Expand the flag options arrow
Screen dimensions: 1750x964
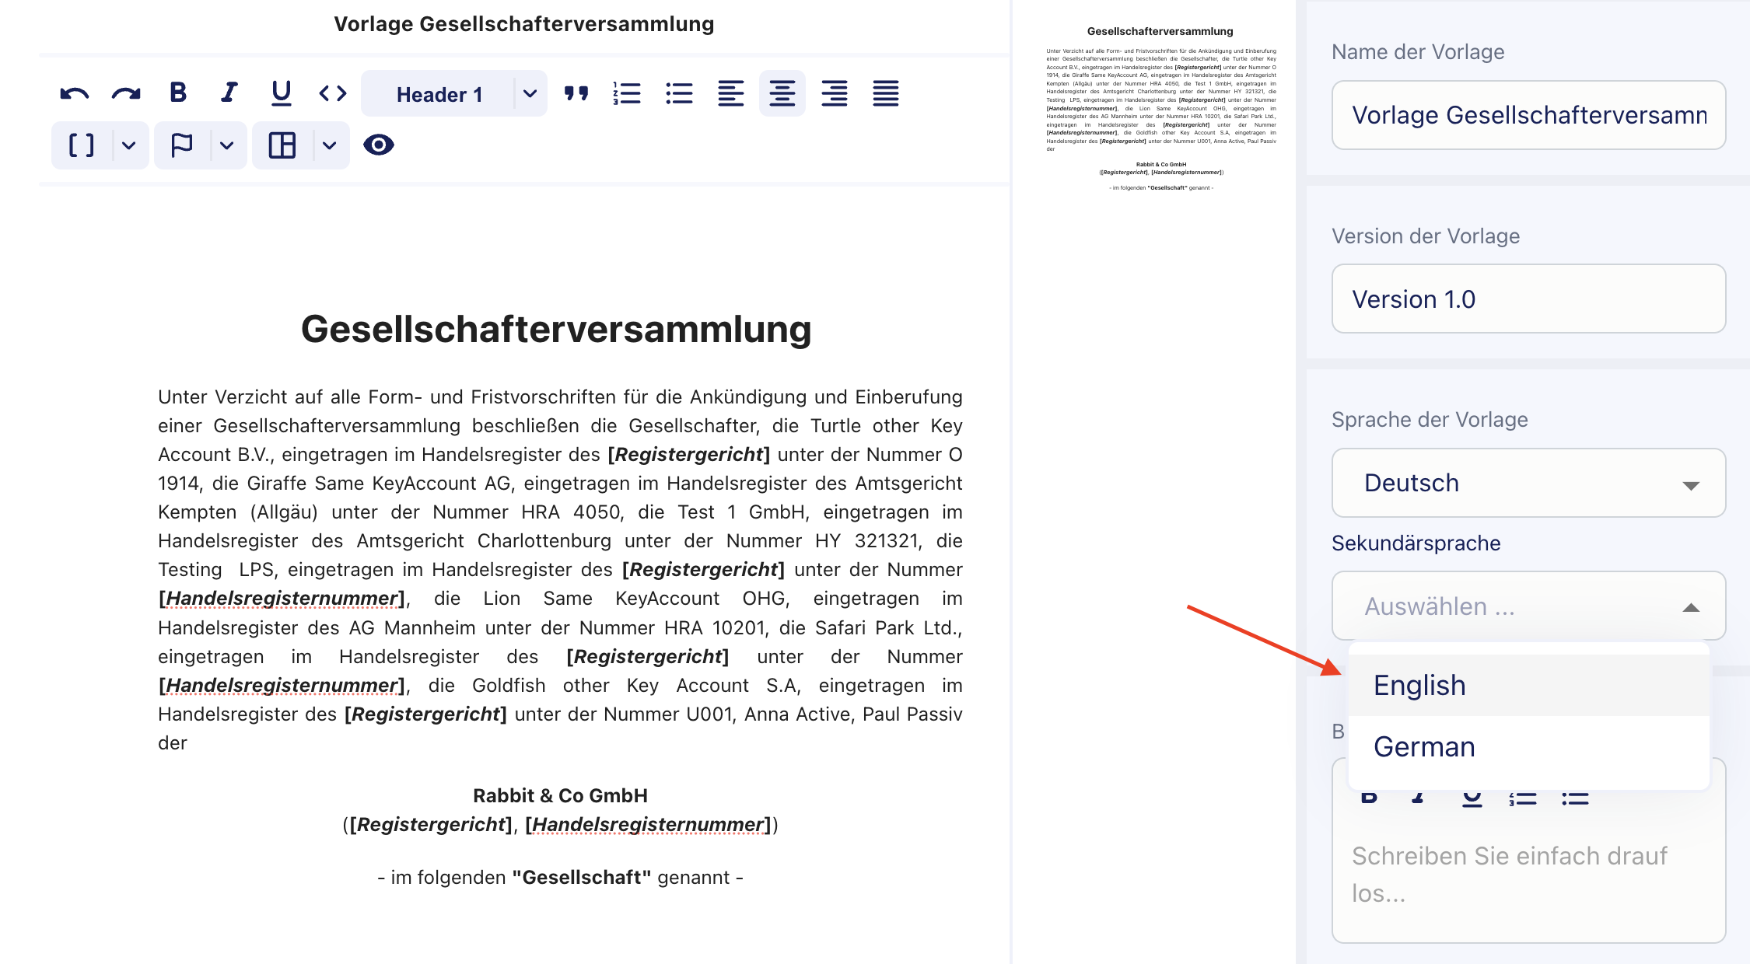click(227, 145)
